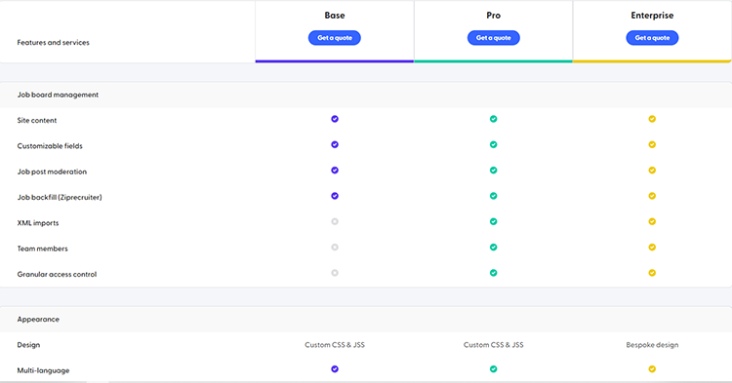Click the Job backfill (Ziprecruiter) feature label
732x383 pixels.
pyautogui.click(x=60, y=197)
